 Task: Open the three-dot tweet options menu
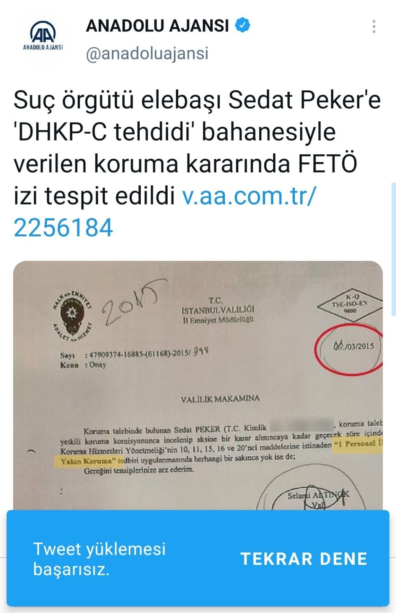click(374, 26)
